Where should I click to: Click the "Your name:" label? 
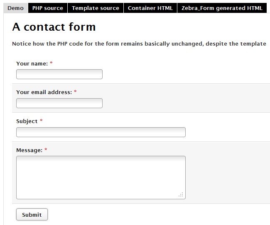point(32,63)
